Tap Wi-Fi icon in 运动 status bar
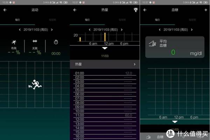Screen dimensions: 210x140 [x=61, y=2]
